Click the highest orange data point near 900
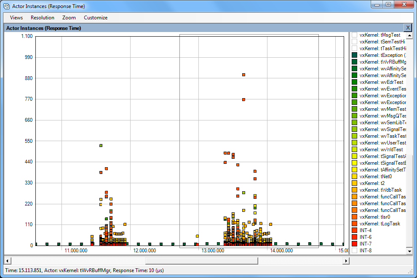417x278 pixels. point(243,75)
